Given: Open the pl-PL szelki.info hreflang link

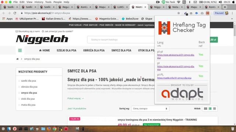Looking at the screenshot, I should click(174, 78).
